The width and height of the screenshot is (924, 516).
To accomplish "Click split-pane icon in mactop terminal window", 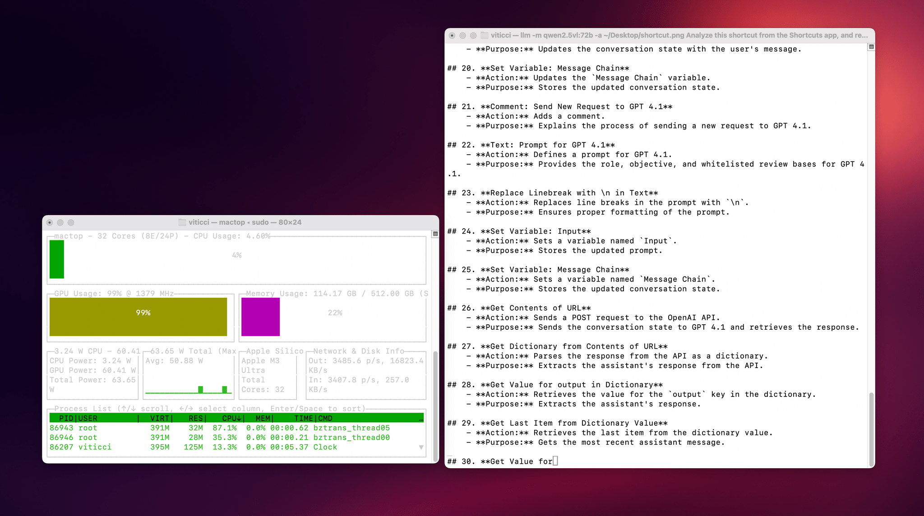I will 435,234.
